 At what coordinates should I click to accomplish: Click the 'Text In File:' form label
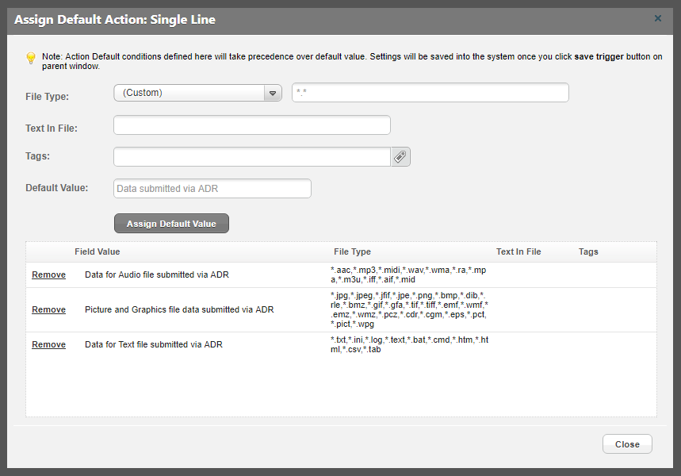52,129
